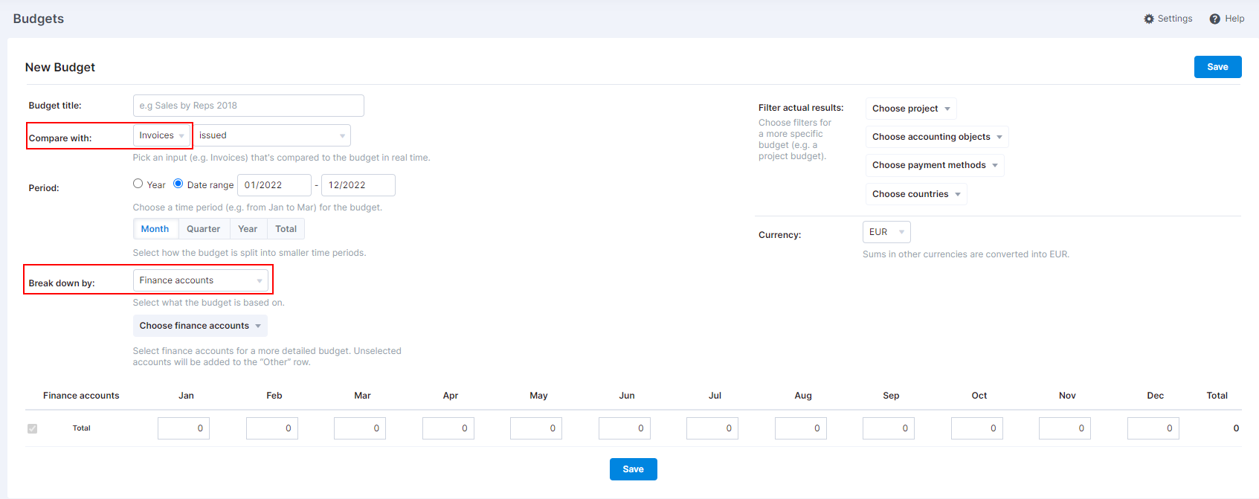Select the Quarter split tab
Image resolution: width=1259 pixels, height=499 pixels.
coord(204,229)
